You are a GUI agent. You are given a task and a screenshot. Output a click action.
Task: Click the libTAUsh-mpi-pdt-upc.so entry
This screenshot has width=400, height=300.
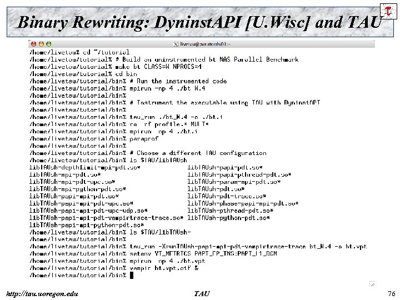[72, 182]
